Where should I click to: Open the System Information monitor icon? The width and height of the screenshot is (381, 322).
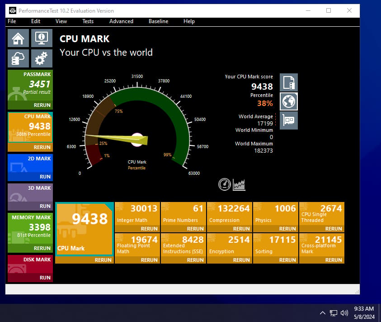[x=42, y=38]
